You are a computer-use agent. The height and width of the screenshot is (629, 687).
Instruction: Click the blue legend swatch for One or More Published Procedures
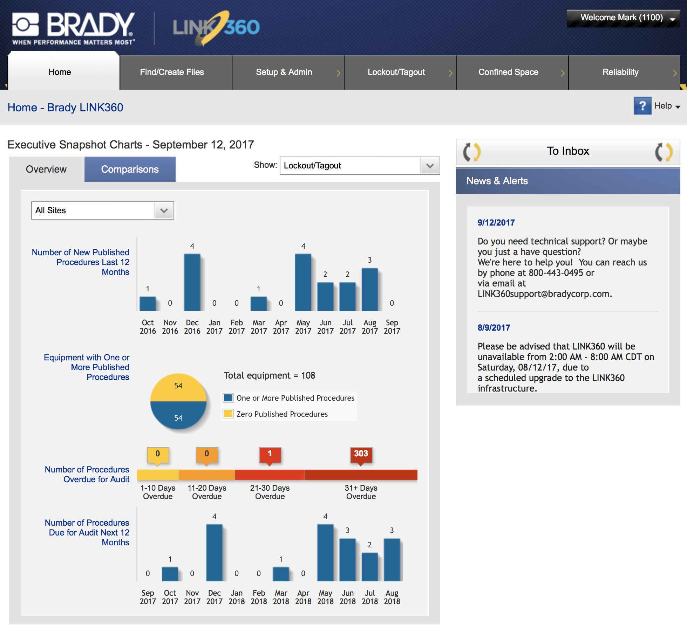pos(228,398)
